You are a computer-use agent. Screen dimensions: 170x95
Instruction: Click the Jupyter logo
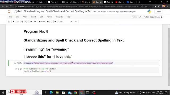coord(15,11)
